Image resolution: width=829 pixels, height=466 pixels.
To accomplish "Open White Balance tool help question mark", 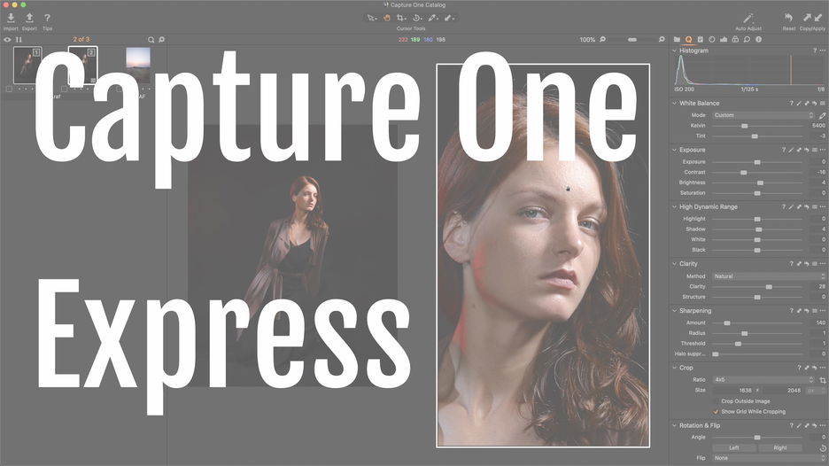I will (791, 103).
